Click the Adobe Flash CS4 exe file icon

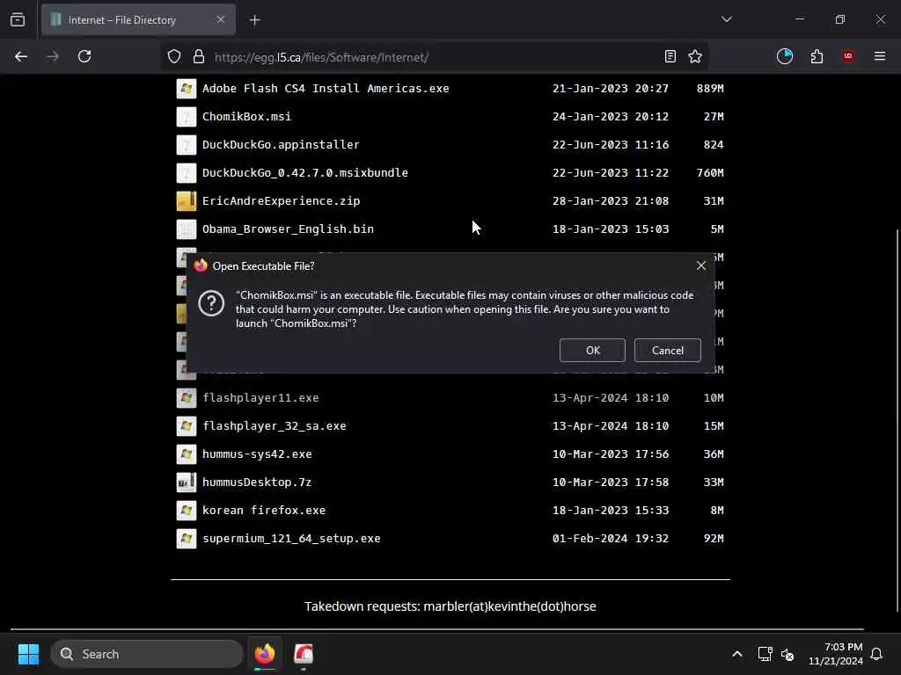pos(187,89)
